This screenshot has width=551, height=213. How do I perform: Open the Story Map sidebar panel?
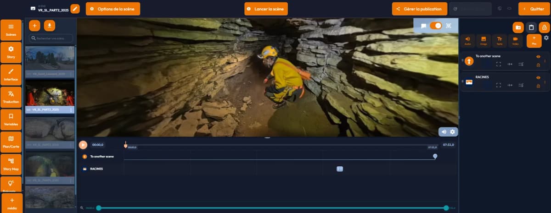point(11,164)
